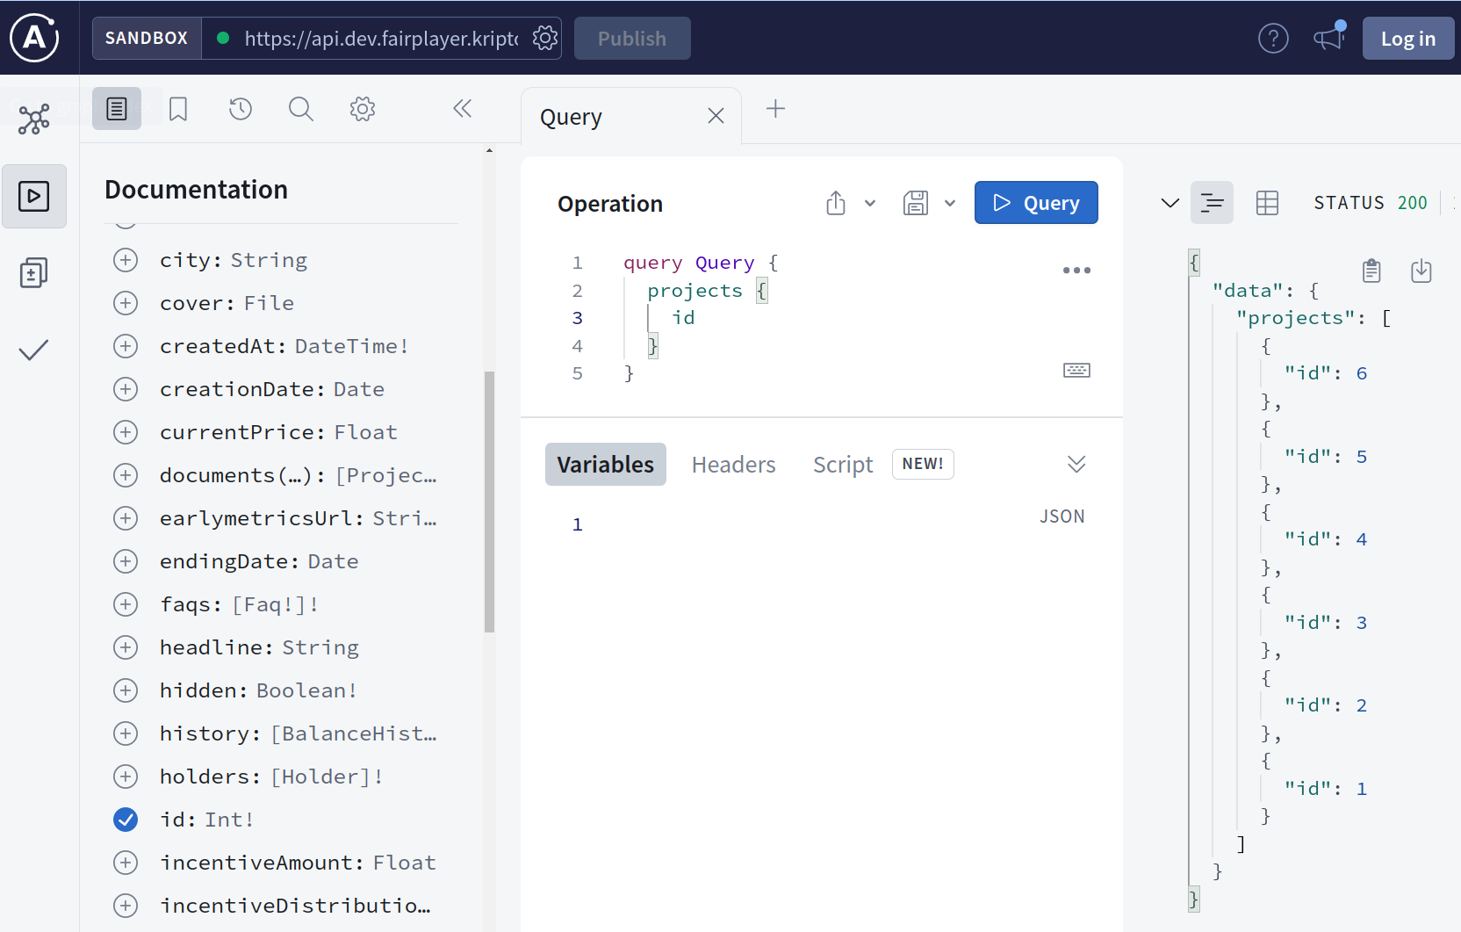Open dropdown arrow beside the share icon

click(x=870, y=204)
